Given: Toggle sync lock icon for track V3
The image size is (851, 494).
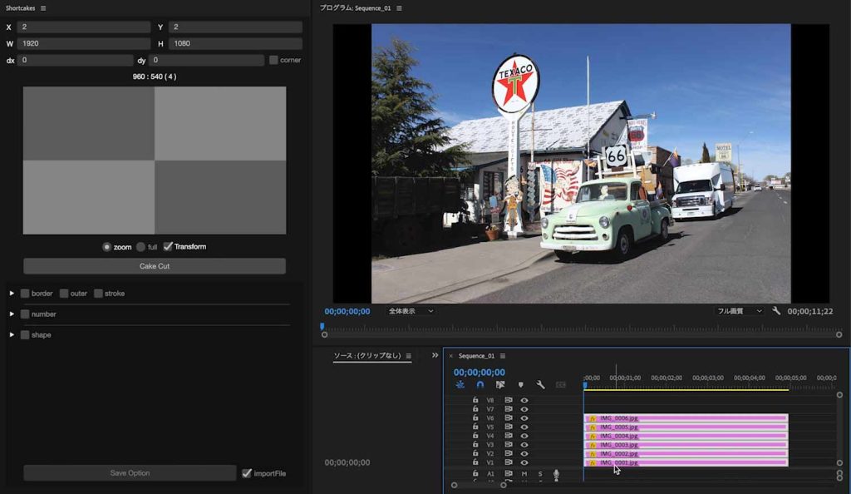Looking at the screenshot, I should click(508, 445).
